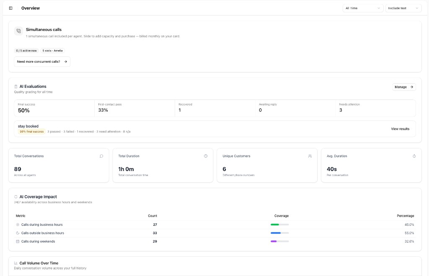Click the Count column header
Screen dimensions: 429x276
152,216
